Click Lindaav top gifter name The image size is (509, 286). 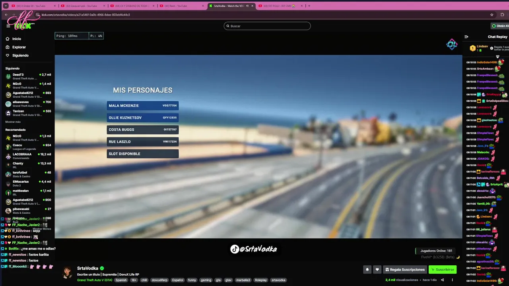pyautogui.click(x=482, y=46)
